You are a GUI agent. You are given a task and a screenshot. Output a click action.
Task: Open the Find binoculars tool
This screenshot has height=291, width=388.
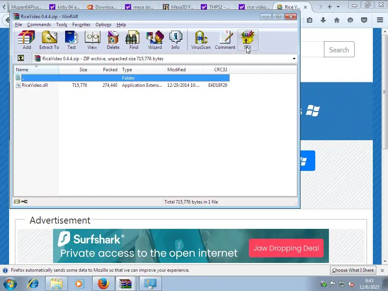pos(134,40)
